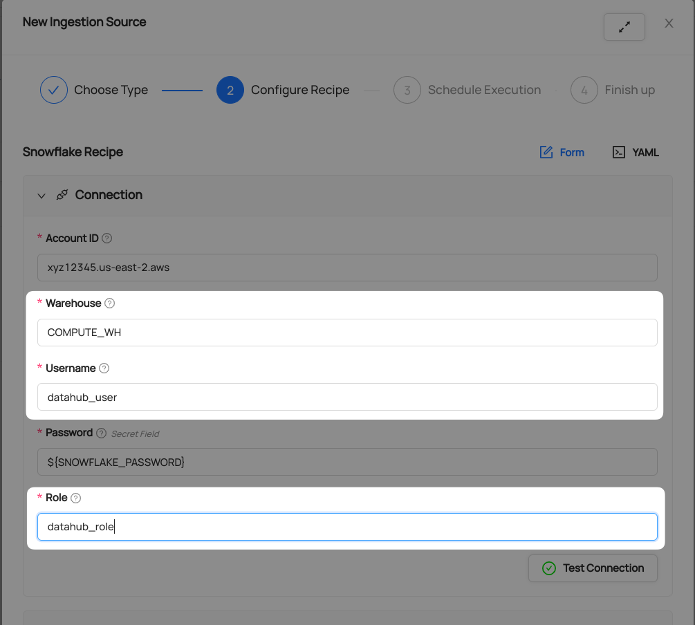Click the Account ID label
The image size is (695, 625).
[x=72, y=239]
